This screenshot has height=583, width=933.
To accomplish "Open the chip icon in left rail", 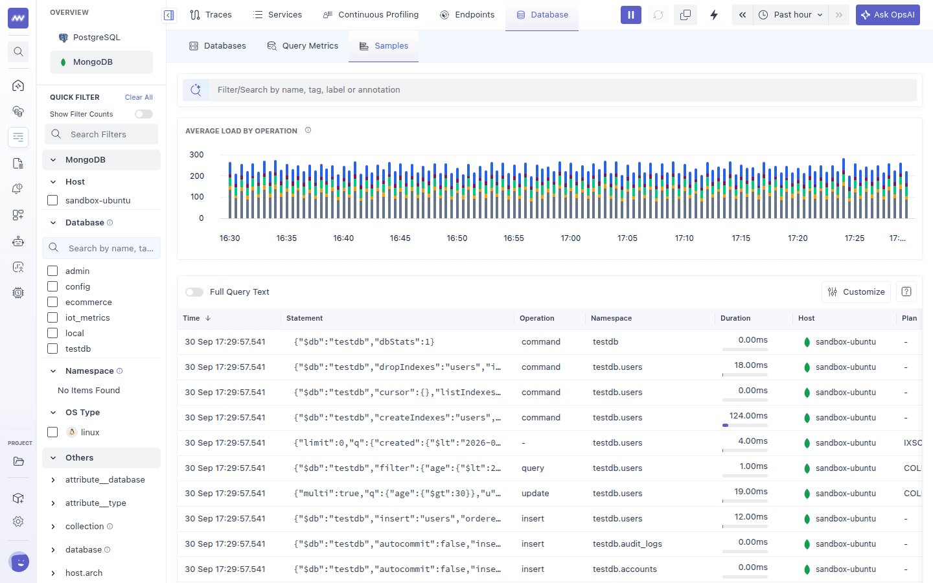I will coord(18,293).
